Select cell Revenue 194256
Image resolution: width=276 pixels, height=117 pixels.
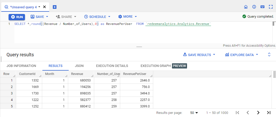pyautogui.click(x=81, y=87)
